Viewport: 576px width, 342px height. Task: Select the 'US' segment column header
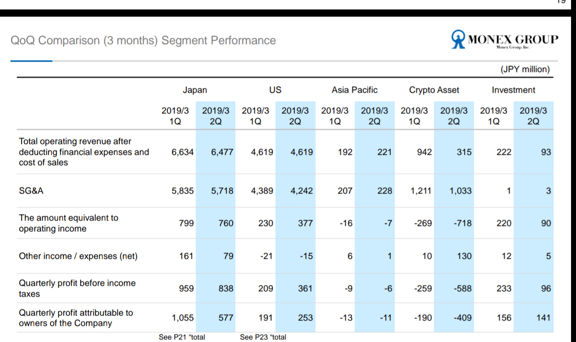click(275, 90)
